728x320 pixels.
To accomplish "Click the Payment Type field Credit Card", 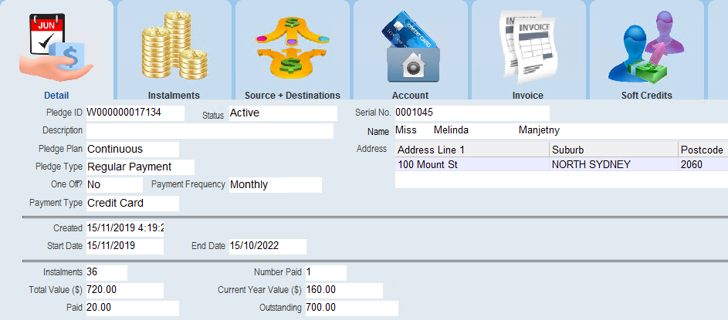I will click(132, 203).
